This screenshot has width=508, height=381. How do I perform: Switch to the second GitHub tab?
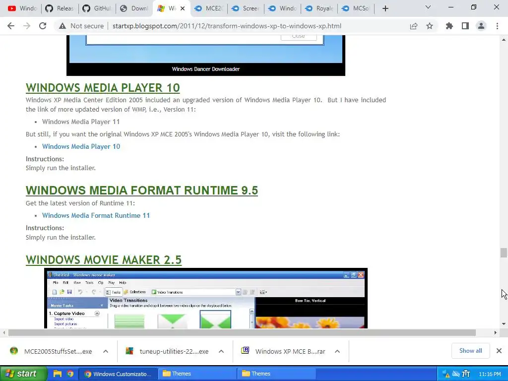click(x=97, y=8)
